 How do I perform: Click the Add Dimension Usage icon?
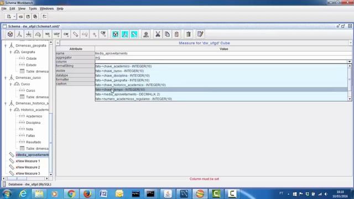(x=29, y=34)
